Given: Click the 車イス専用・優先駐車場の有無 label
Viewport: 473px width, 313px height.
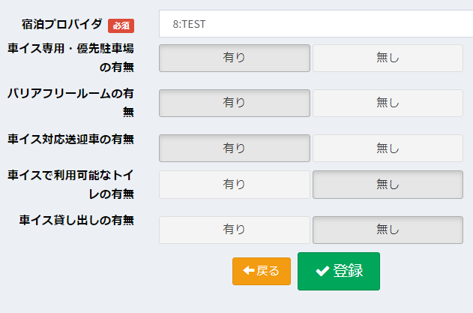Looking at the screenshot, I should 71,58.
